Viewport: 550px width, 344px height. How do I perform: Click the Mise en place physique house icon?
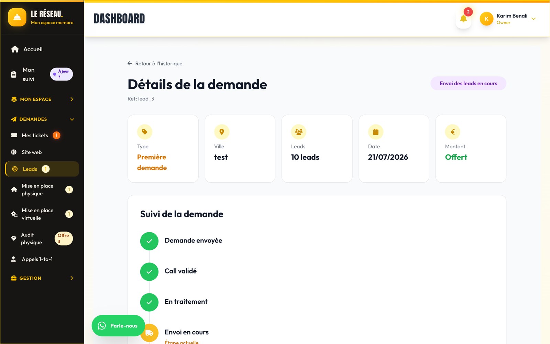tap(14, 190)
